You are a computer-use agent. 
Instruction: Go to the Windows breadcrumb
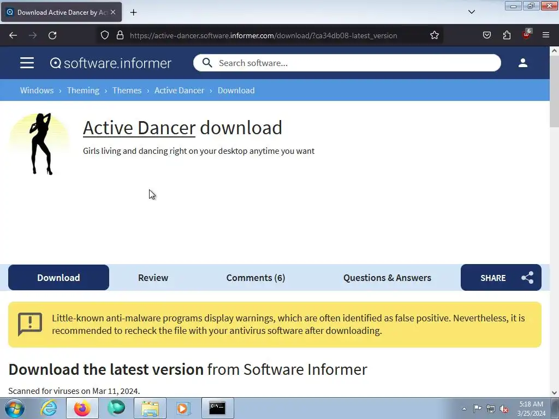pos(37,91)
